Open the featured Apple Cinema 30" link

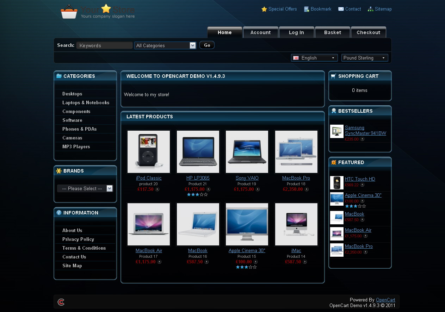363,195
